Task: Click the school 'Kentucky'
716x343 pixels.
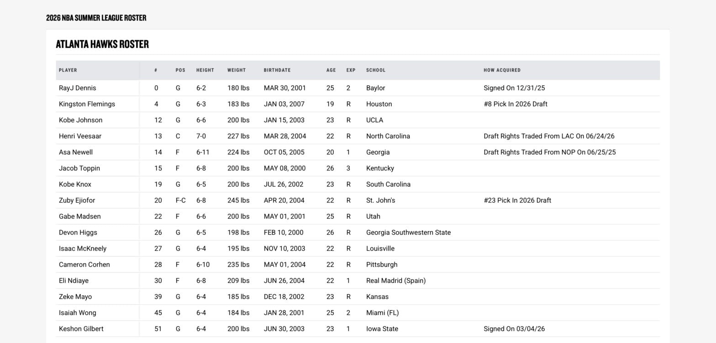Action: pyautogui.click(x=380, y=168)
